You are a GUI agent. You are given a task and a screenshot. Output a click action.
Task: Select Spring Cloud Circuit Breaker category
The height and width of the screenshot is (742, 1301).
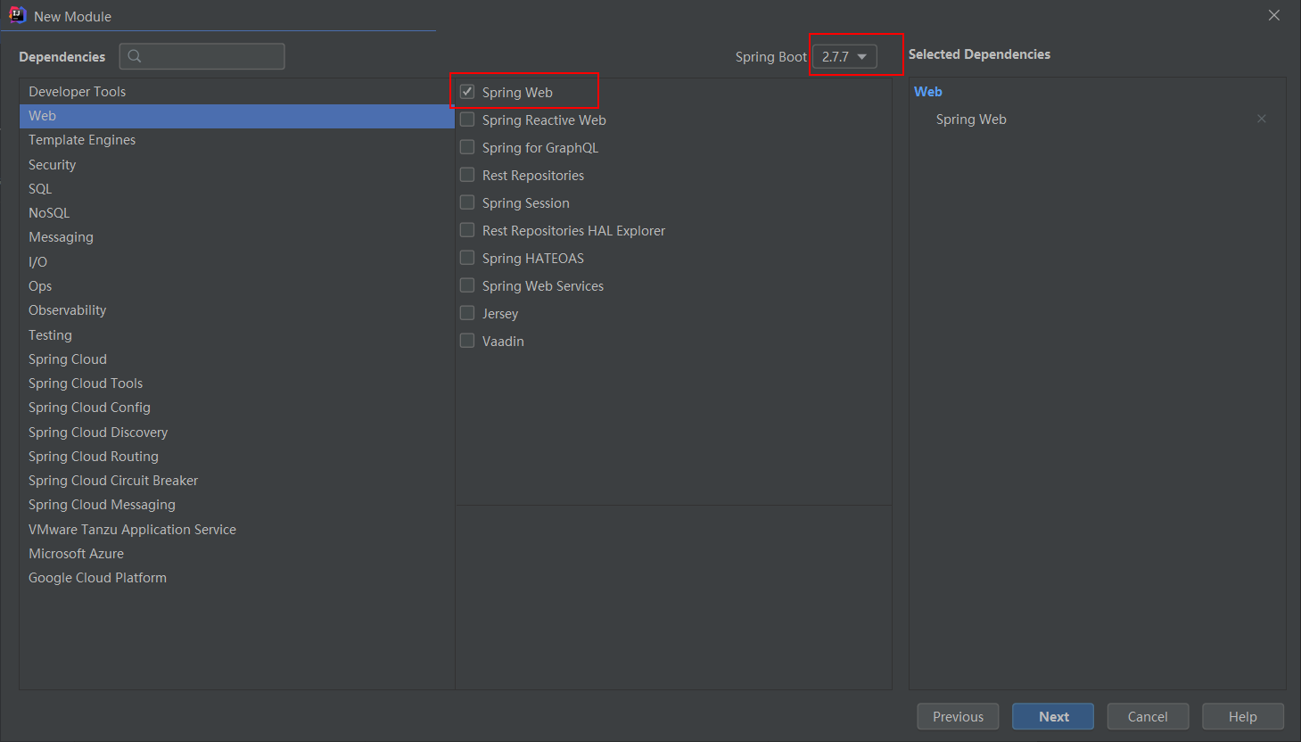(237, 481)
